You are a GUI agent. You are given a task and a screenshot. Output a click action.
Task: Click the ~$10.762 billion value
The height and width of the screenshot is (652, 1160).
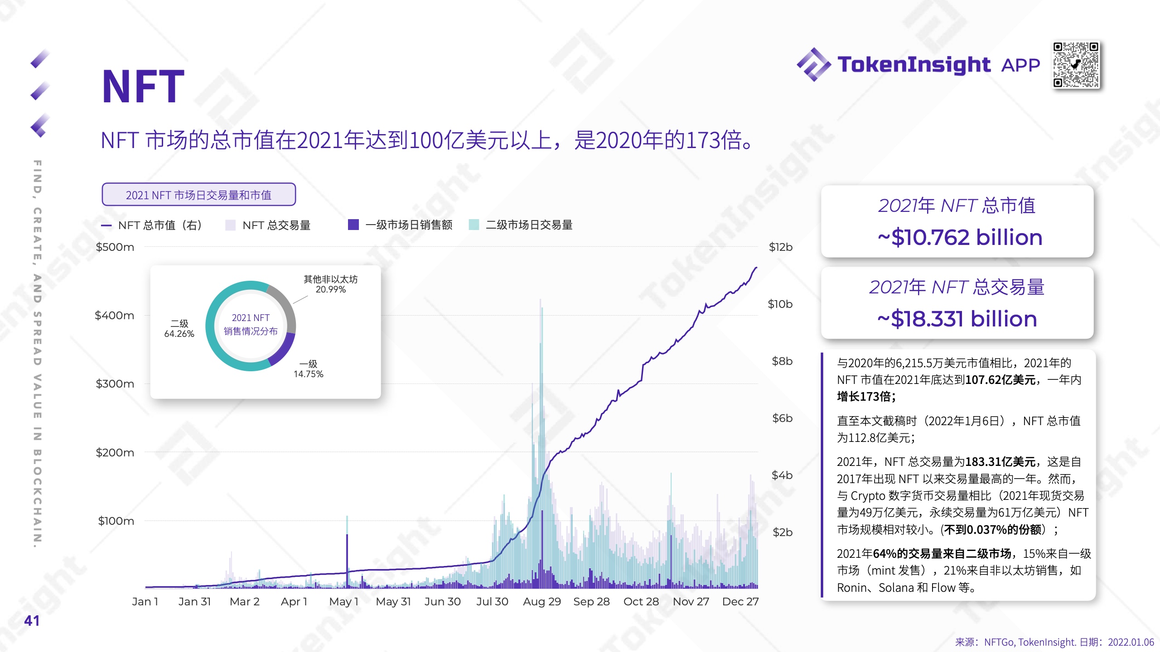point(960,238)
